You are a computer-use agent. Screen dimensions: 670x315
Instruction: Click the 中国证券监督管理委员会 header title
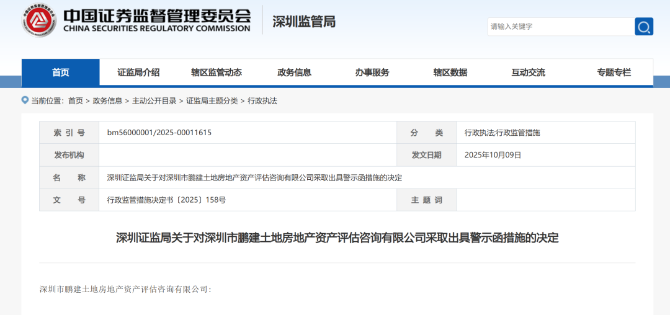pyautogui.click(x=157, y=16)
